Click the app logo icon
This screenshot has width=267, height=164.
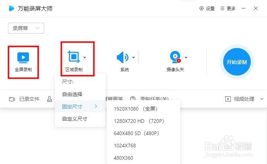coord(11,8)
